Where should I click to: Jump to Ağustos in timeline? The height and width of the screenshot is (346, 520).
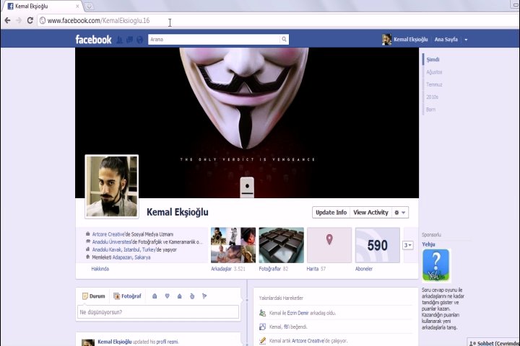tap(434, 72)
